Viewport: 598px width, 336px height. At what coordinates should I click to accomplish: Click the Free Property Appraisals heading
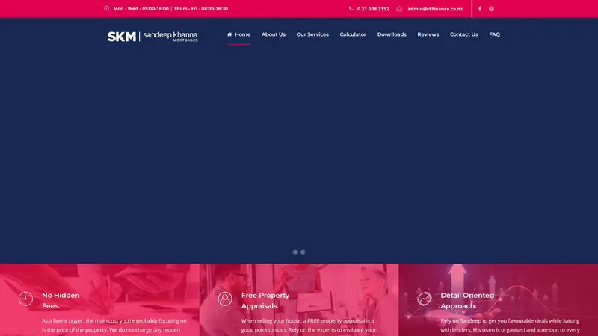(265, 301)
